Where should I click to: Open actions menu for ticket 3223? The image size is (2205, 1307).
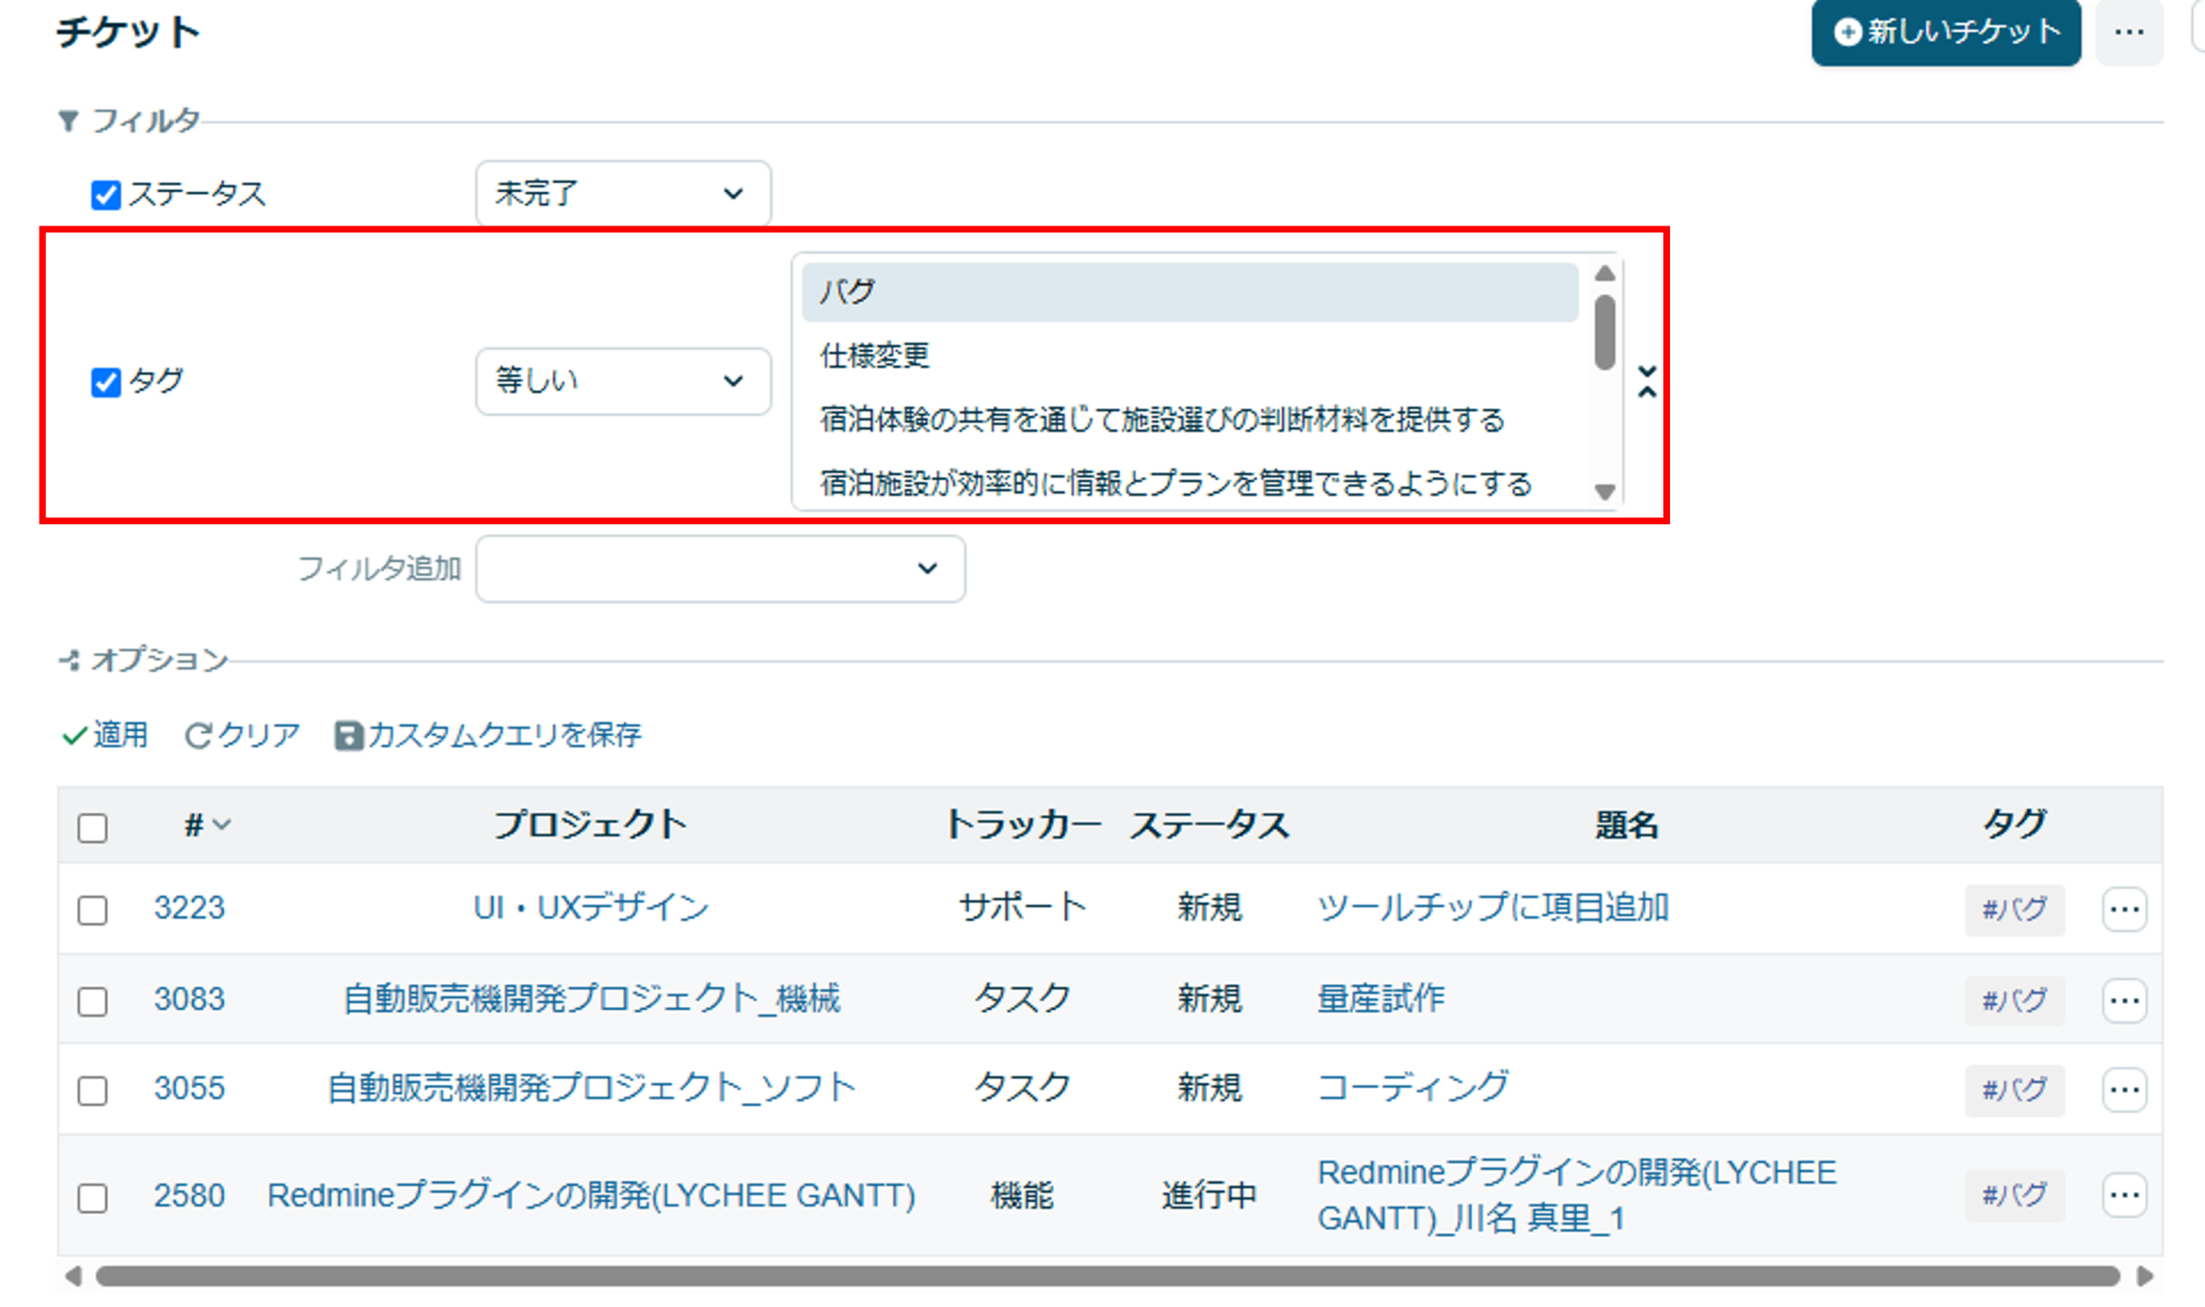click(2124, 909)
